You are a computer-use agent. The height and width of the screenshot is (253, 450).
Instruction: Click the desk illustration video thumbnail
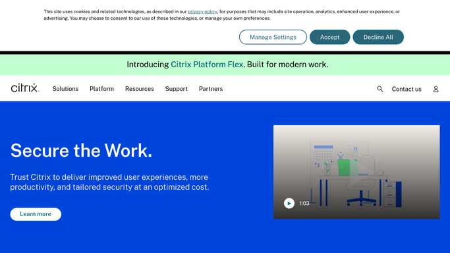click(356, 172)
